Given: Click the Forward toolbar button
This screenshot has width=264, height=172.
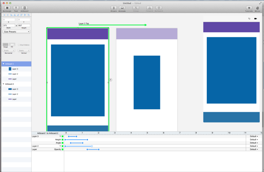Looking at the screenshot, I should (x=149, y=8).
